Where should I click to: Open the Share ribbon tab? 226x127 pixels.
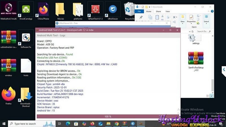(158, 12)
